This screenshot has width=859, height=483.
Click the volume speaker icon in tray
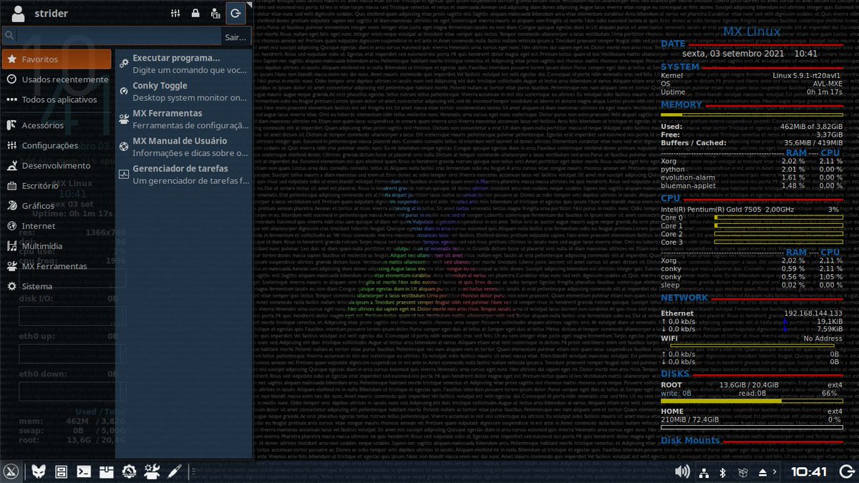pos(682,472)
